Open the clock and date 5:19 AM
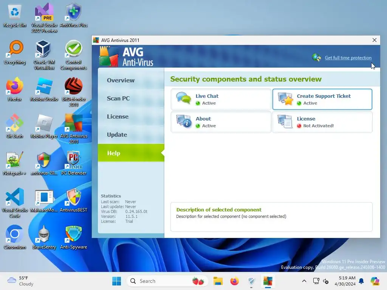The height and width of the screenshot is (290, 387). [345, 281]
